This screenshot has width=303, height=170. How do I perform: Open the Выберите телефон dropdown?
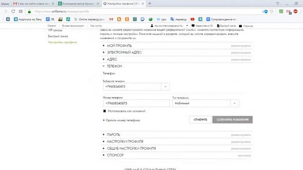click(136, 87)
